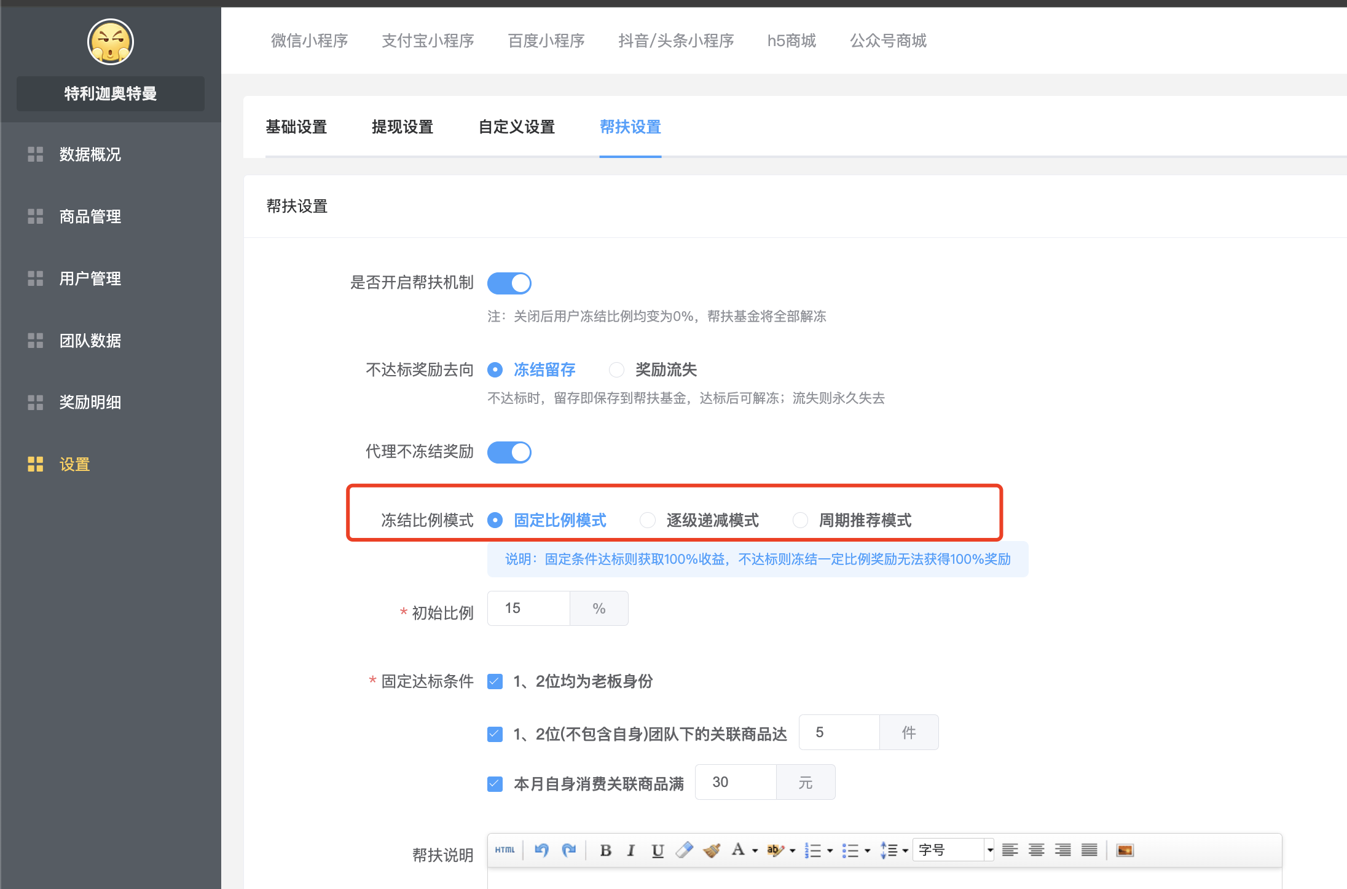Open the 字号 font size dropdown
Image resolution: width=1347 pixels, height=889 pixels.
point(952,850)
